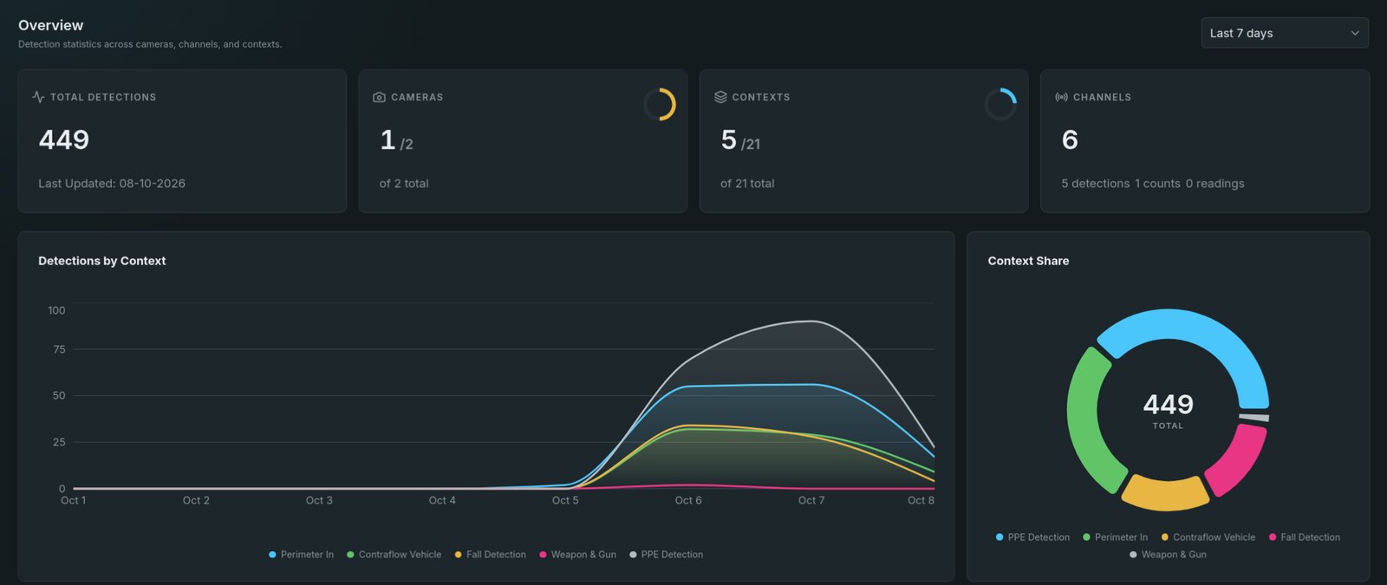Viewport: 1387px width, 585px height.
Task: Click the broadcast icon on Channels card
Action: 1061,97
